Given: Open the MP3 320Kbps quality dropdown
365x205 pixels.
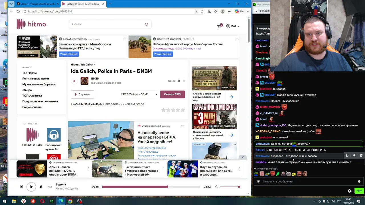Looking at the screenshot, I should pyautogui.click(x=139, y=94).
